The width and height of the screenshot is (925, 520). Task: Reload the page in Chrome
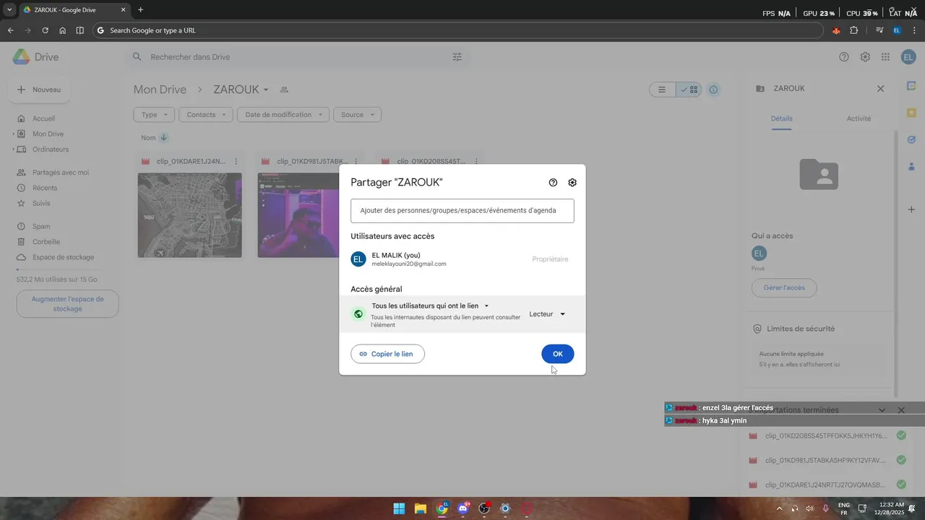coord(45,30)
